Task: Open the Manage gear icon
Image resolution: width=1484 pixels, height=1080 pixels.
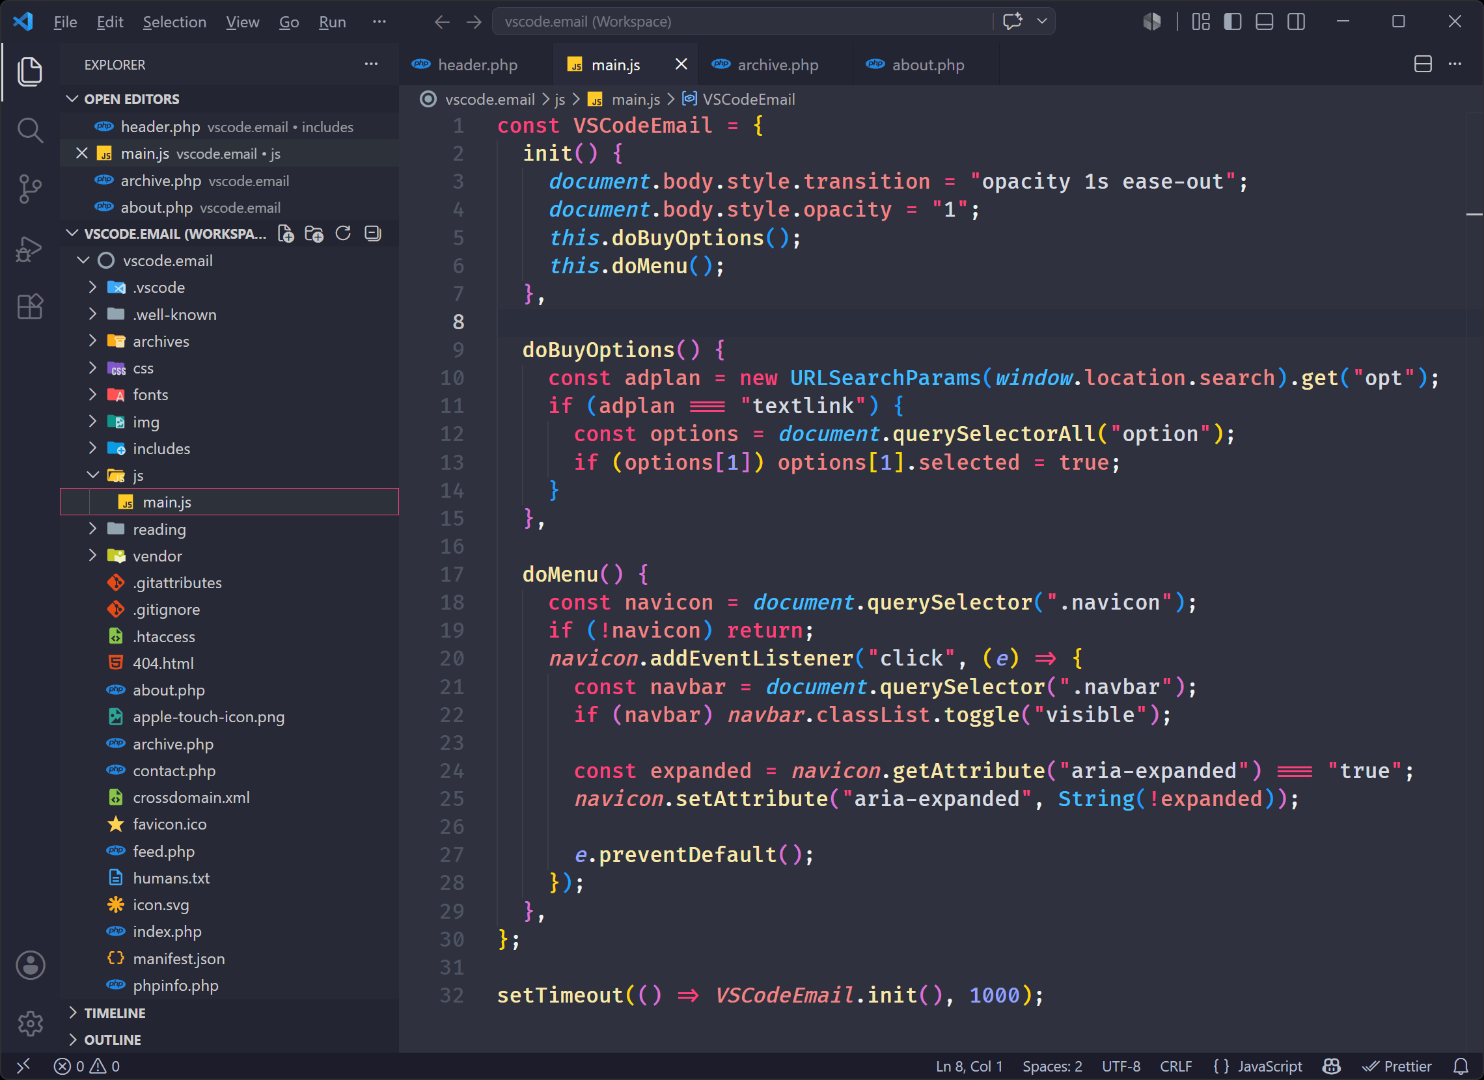Action: 30,1024
